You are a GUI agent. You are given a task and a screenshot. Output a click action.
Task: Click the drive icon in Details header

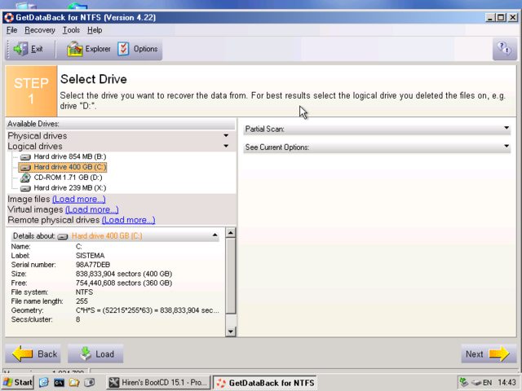pos(63,237)
